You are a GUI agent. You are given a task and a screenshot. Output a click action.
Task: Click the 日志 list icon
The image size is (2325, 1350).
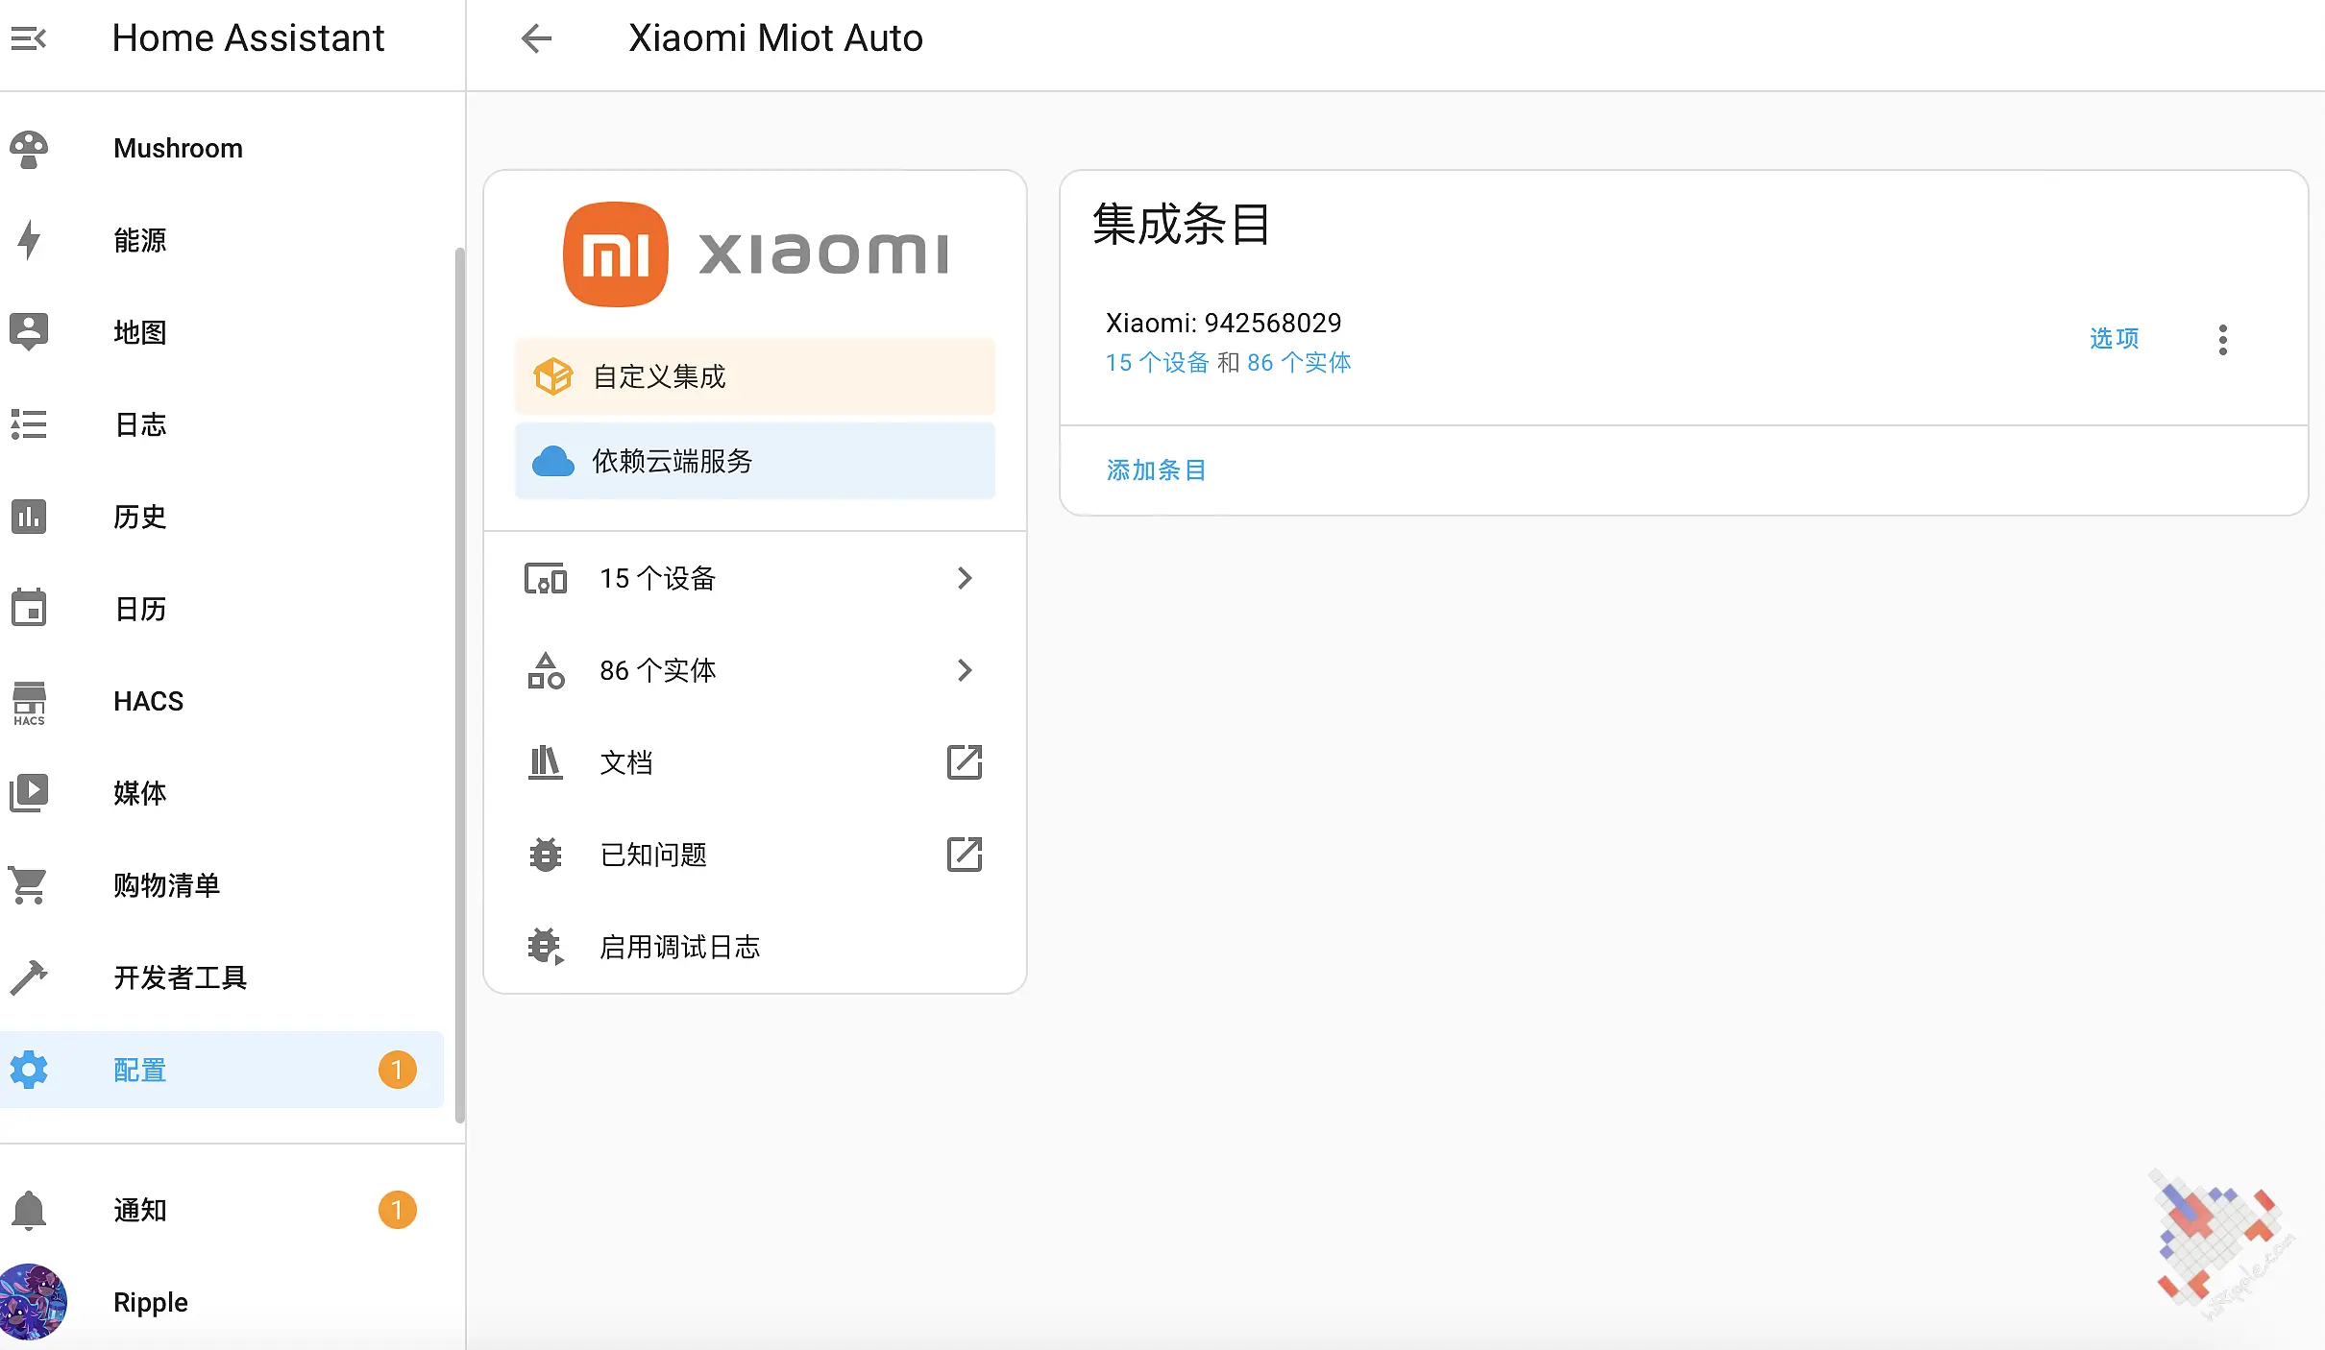tap(29, 424)
